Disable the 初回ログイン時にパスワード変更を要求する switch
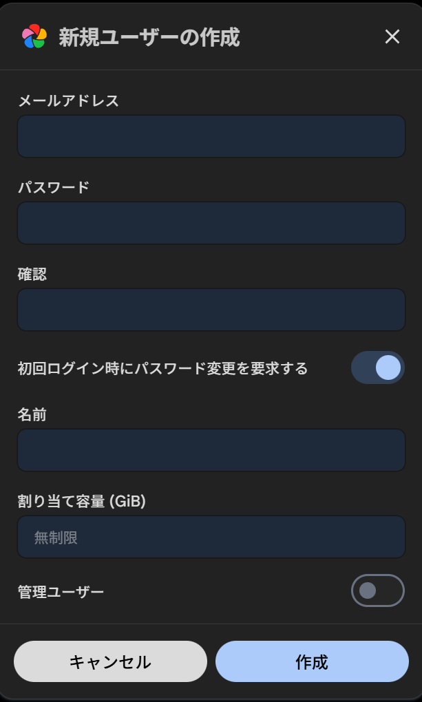The height and width of the screenshot is (702, 422). coord(377,368)
